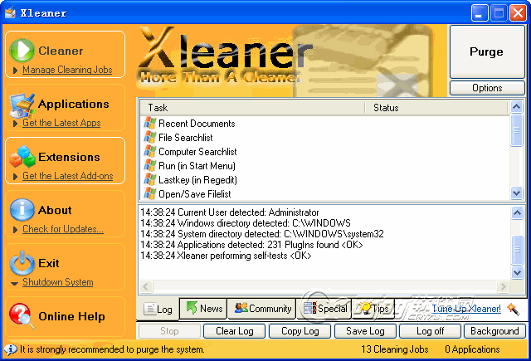Click the log horizontal scroll left arrow

tap(146, 287)
